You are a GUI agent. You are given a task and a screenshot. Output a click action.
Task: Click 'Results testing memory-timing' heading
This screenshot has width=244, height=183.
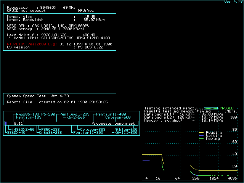tap(177, 111)
